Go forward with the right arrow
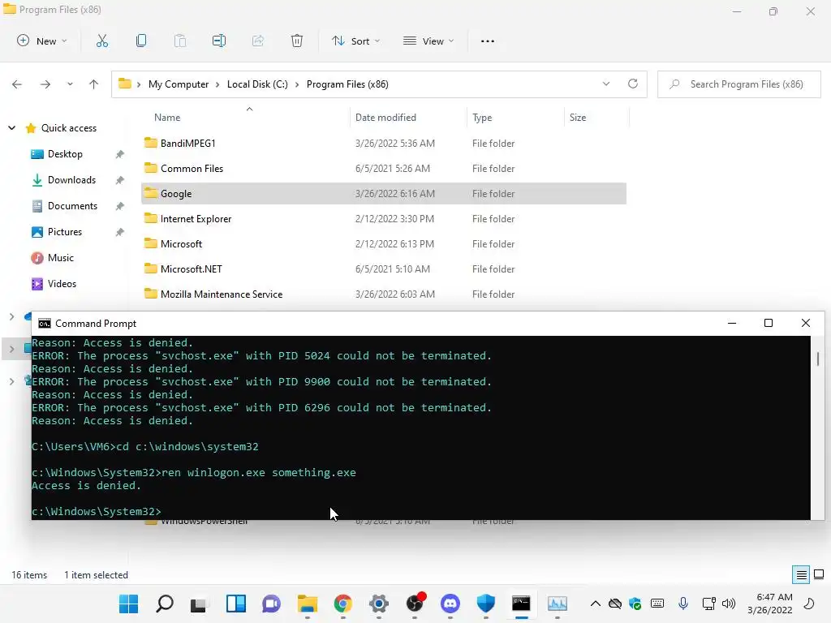The width and height of the screenshot is (831, 623). (x=45, y=84)
